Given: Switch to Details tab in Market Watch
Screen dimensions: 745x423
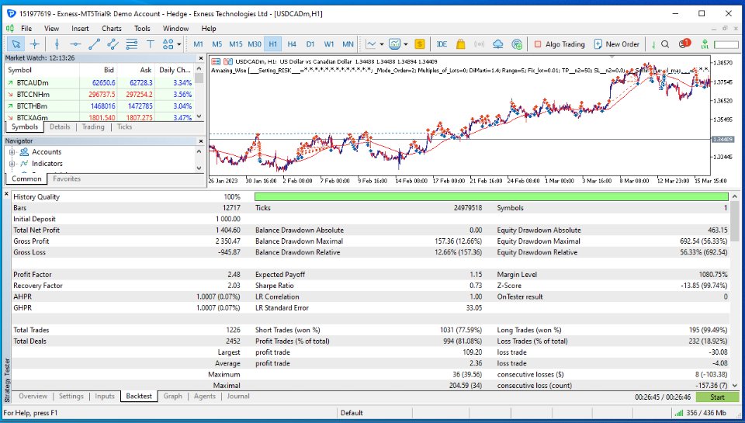Looking at the screenshot, I should click(x=60, y=127).
